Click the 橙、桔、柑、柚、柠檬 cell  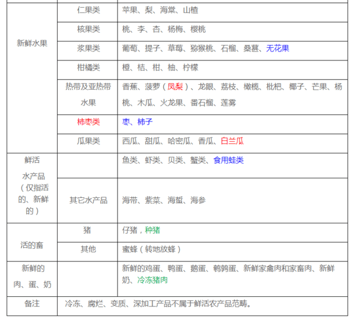click(x=156, y=68)
